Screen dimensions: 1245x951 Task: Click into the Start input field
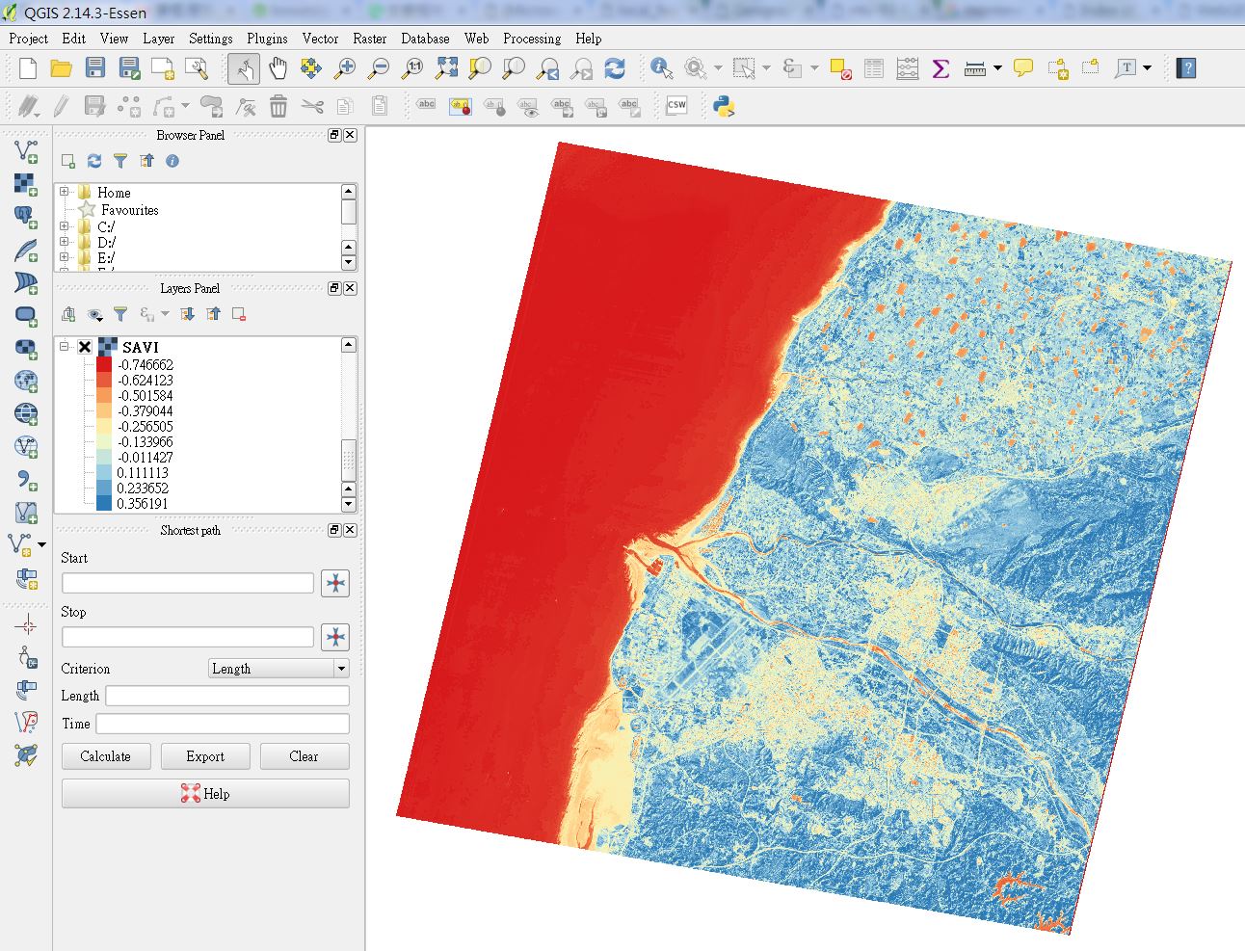click(x=188, y=583)
